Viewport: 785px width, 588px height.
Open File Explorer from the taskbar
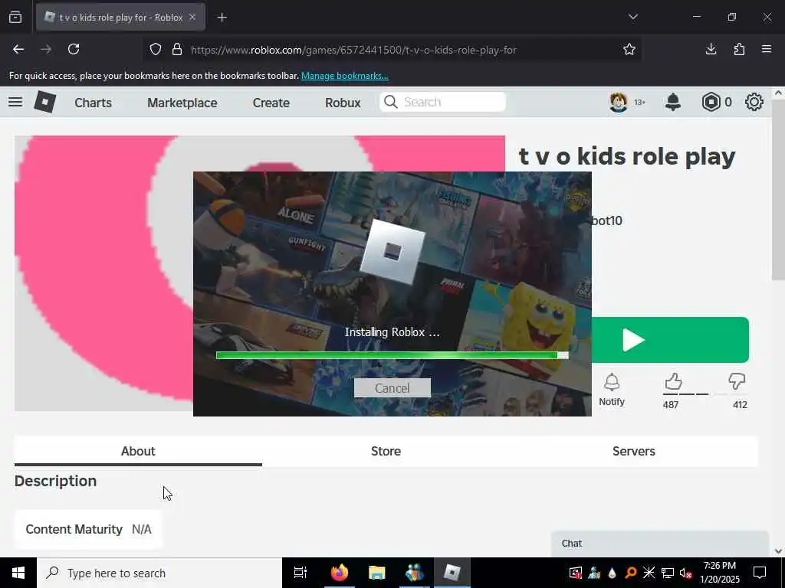pos(377,573)
